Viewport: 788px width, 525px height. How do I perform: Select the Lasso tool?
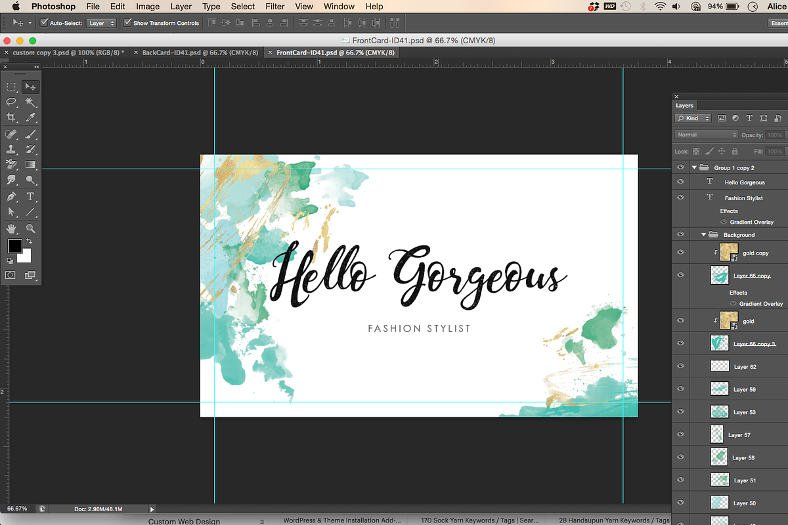pos(12,102)
